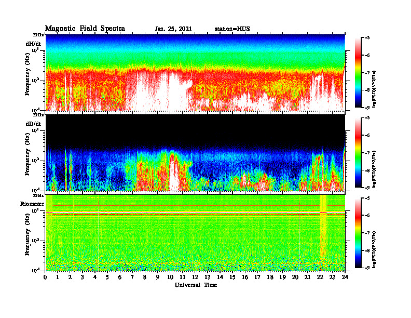This screenshot has width=411, height=318.
Task: Click hour tick label "21" on time axis
Action: [x=307, y=277]
